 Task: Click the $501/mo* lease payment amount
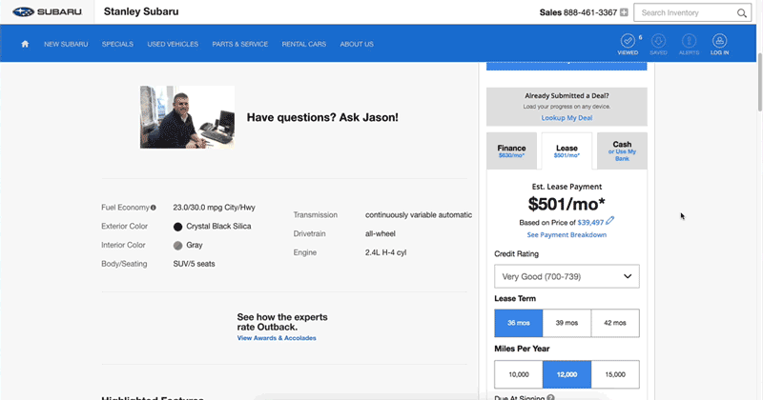[567, 204]
